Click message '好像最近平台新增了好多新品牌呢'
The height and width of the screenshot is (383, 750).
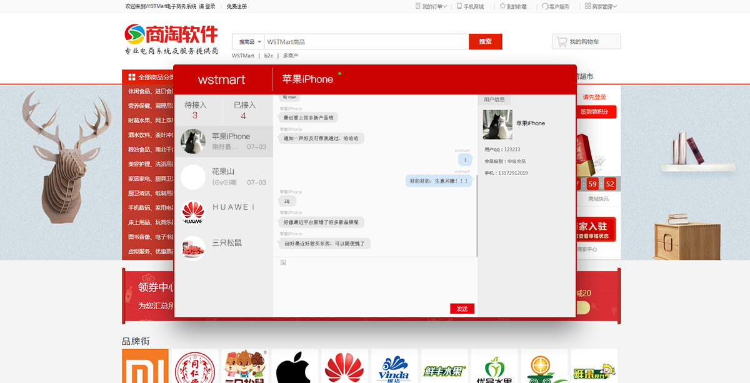click(x=322, y=222)
